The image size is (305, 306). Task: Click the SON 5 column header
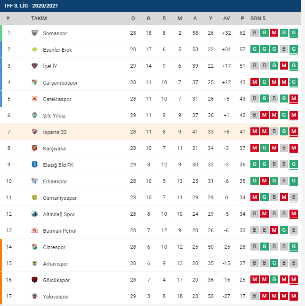(x=258, y=18)
